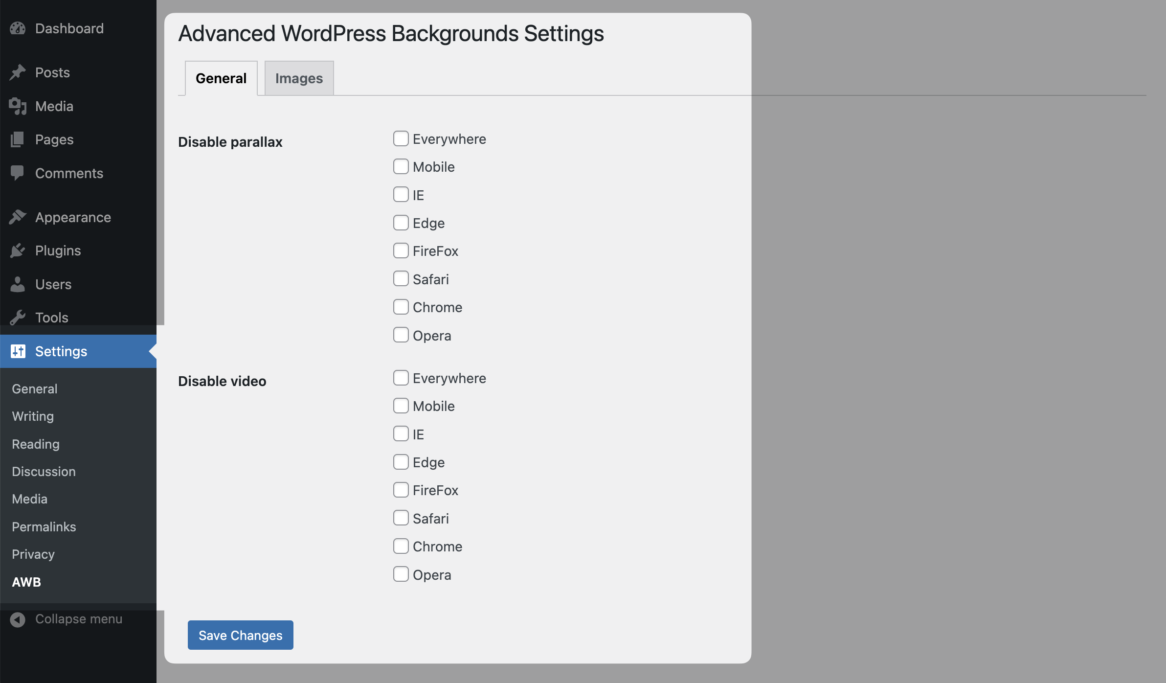This screenshot has width=1166, height=683.
Task: Open the Posts menu
Action: 53,72
